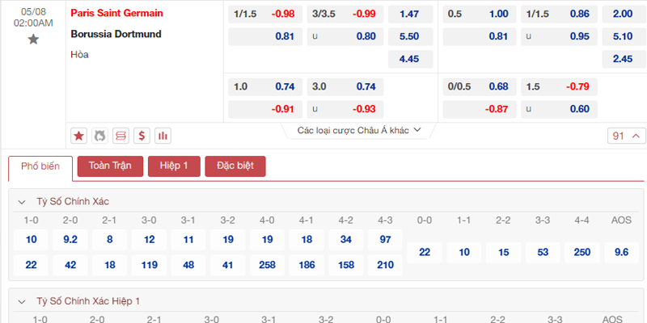Viewport: 647px width, 323px height.
Task: Select correct score 4-3 odds 97
Action: [385, 240]
